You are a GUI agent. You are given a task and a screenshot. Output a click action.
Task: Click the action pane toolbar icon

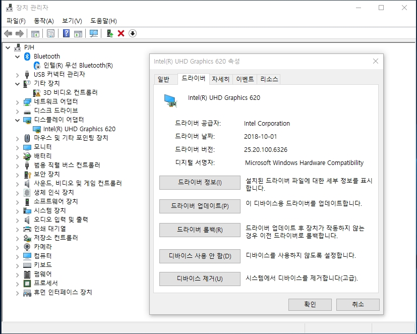[78, 33]
